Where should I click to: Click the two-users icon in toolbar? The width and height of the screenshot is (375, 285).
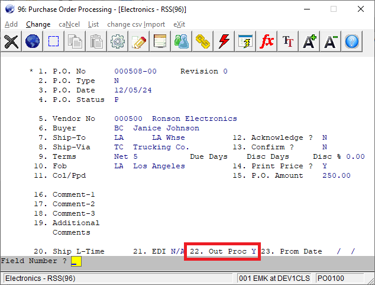click(182, 41)
